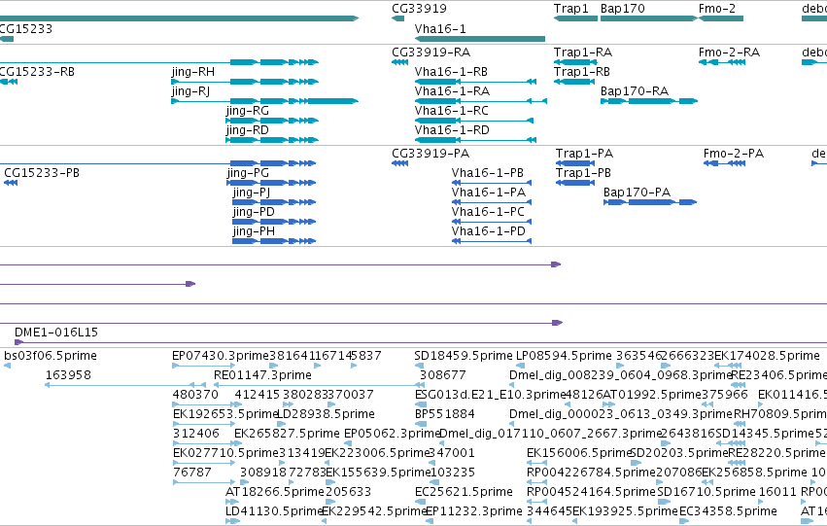Click protein jing-PJ
Screen dimensions: 827x526
(274, 202)
